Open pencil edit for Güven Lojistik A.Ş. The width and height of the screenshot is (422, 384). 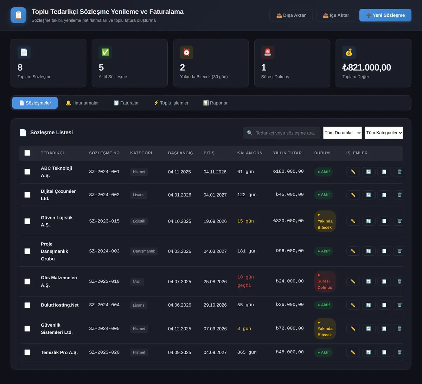pos(353,221)
